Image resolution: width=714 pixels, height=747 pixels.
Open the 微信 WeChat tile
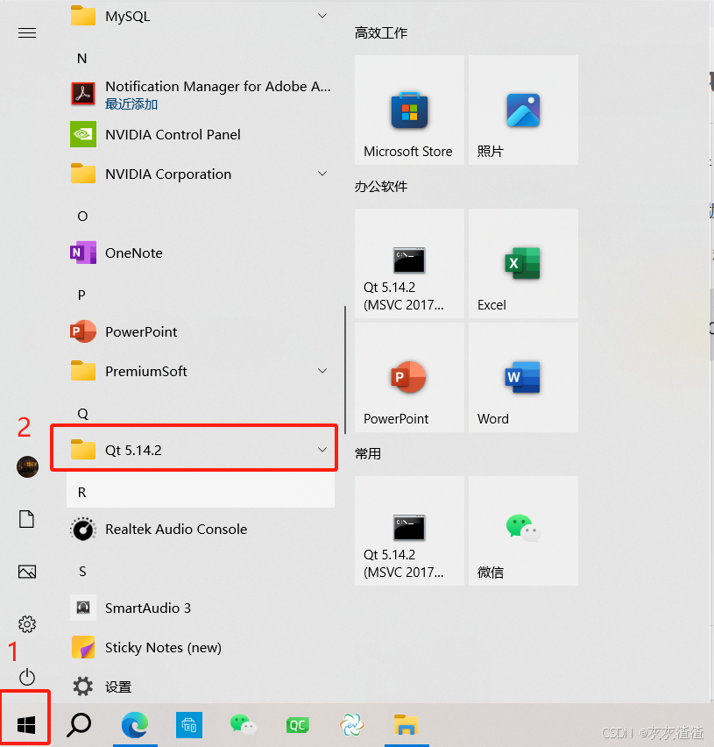[x=524, y=530]
